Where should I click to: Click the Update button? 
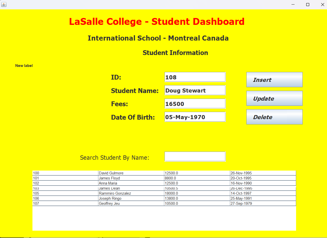click(x=275, y=98)
